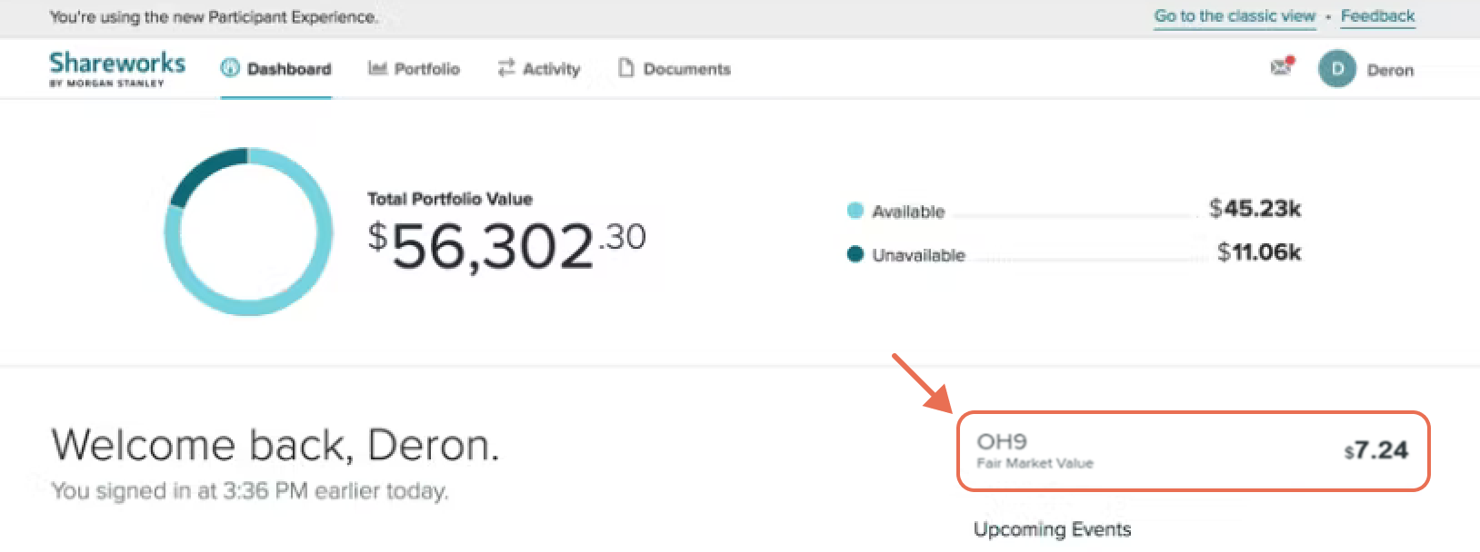Click the Total Portfolio Value amount $56,302.30

pyautogui.click(x=506, y=246)
